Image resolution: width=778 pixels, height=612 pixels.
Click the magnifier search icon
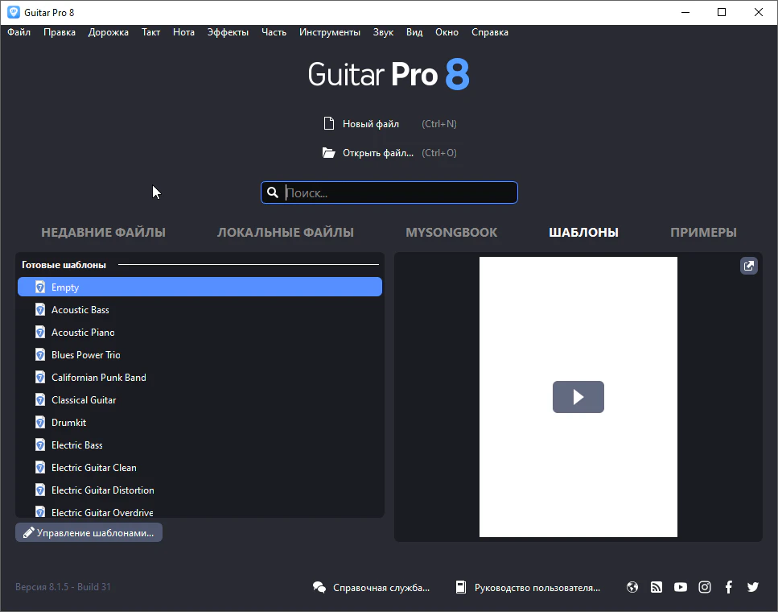tap(273, 192)
